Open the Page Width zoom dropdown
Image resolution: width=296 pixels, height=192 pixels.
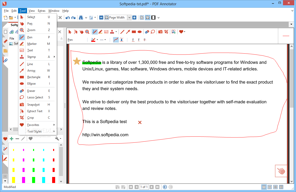coord(129,18)
